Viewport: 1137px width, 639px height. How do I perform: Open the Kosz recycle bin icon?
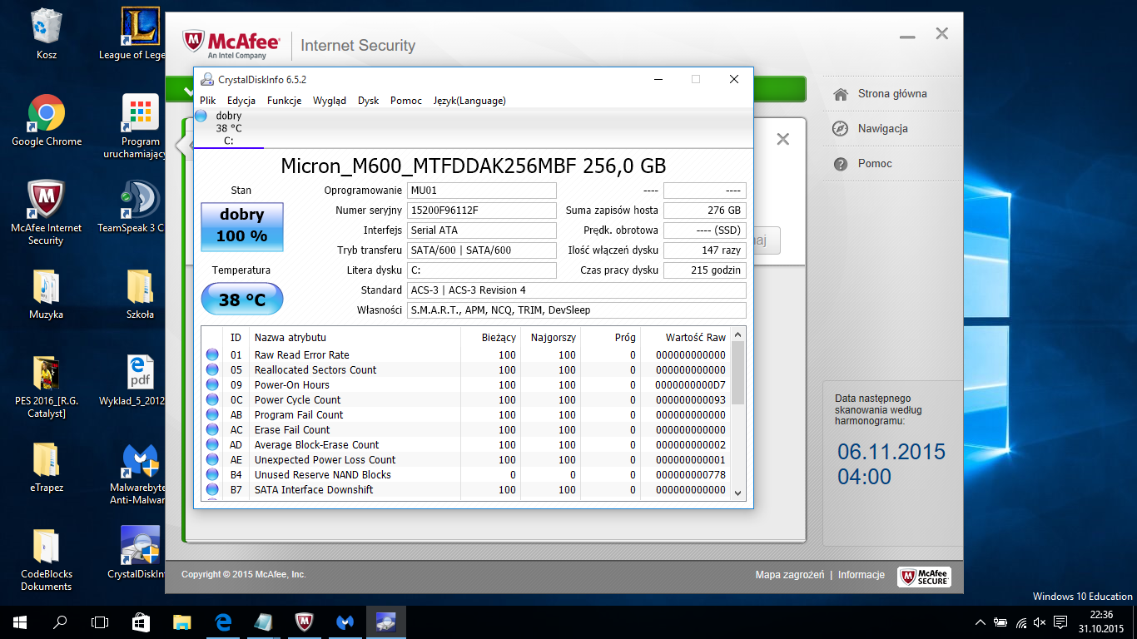point(47,34)
